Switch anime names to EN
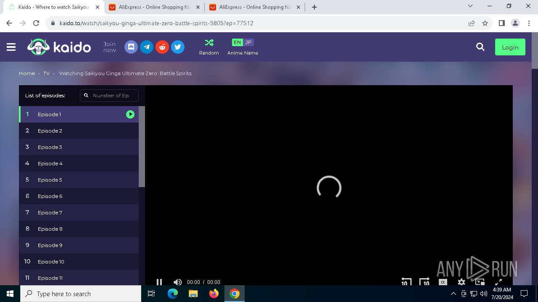The width and height of the screenshot is (538, 302). pos(237,42)
